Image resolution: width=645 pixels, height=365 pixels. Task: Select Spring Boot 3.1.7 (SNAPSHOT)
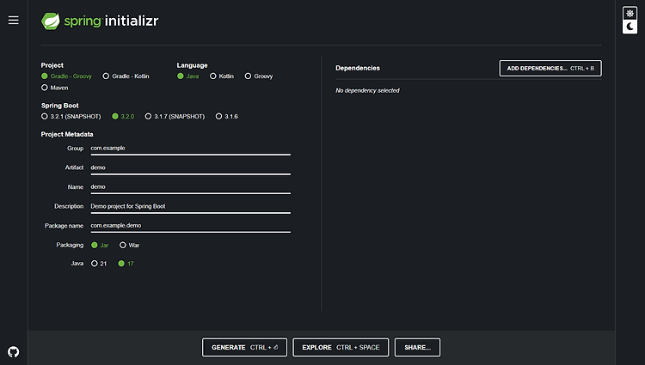click(x=175, y=116)
